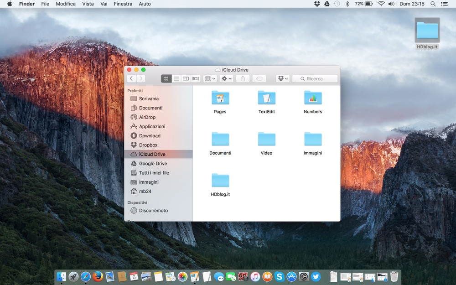The image size is (456, 285).
Task: Open the Action gear dropdown menu
Action: click(226, 79)
